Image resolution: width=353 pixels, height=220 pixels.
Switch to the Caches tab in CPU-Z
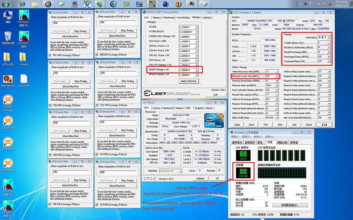(x=156, y=108)
